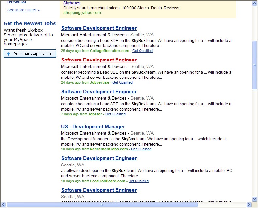Viewport: 258px width, 208px height.
Task: Open Software Development Engineer job from Jobster
Action: point(99,92)
